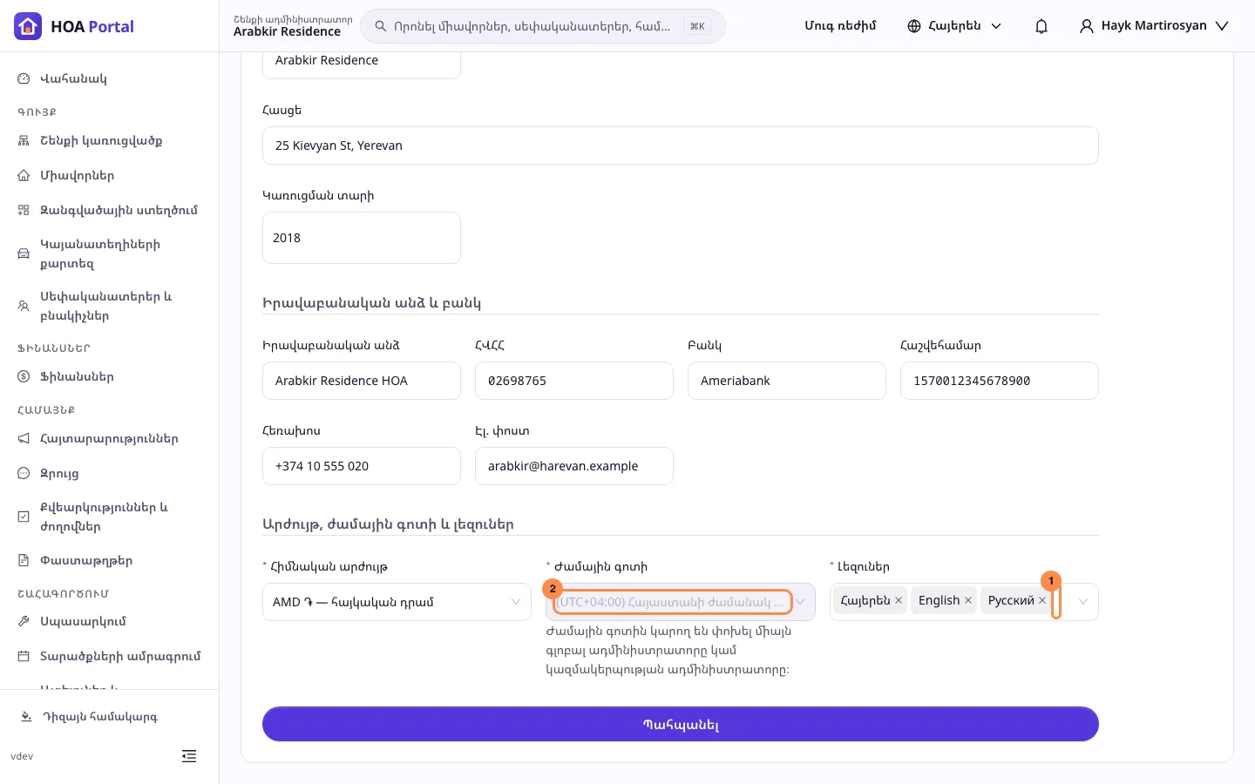Click the Հաշվեհամար account field
The width and height of the screenshot is (1255, 784).
click(1000, 381)
